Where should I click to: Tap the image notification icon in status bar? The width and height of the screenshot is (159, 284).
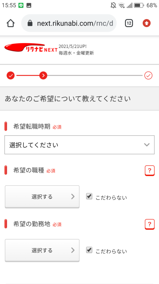(29, 6)
